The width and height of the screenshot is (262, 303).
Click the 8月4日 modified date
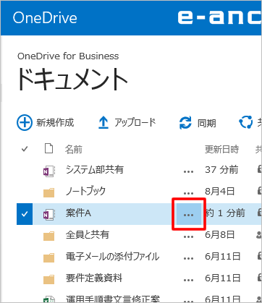[220, 192]
